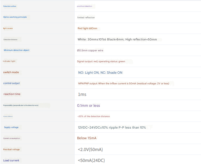Select the 'positive detection' value
The width and height of the screenshot is (201, 164).
(x=84, y=6)
